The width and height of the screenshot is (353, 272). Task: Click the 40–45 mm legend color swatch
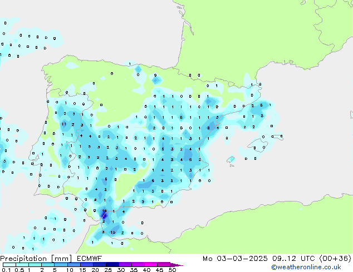[151, 265]
